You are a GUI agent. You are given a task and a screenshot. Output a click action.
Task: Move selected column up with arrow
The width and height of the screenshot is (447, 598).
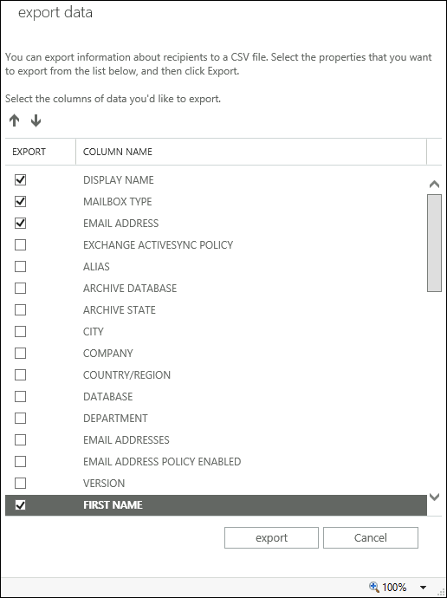click(15, 120)
